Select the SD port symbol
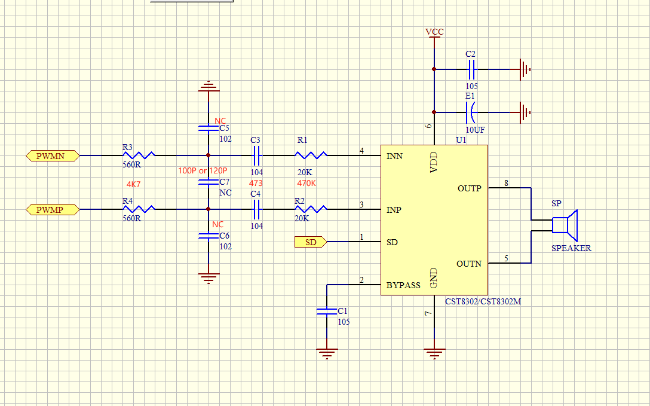 point(311,242)
